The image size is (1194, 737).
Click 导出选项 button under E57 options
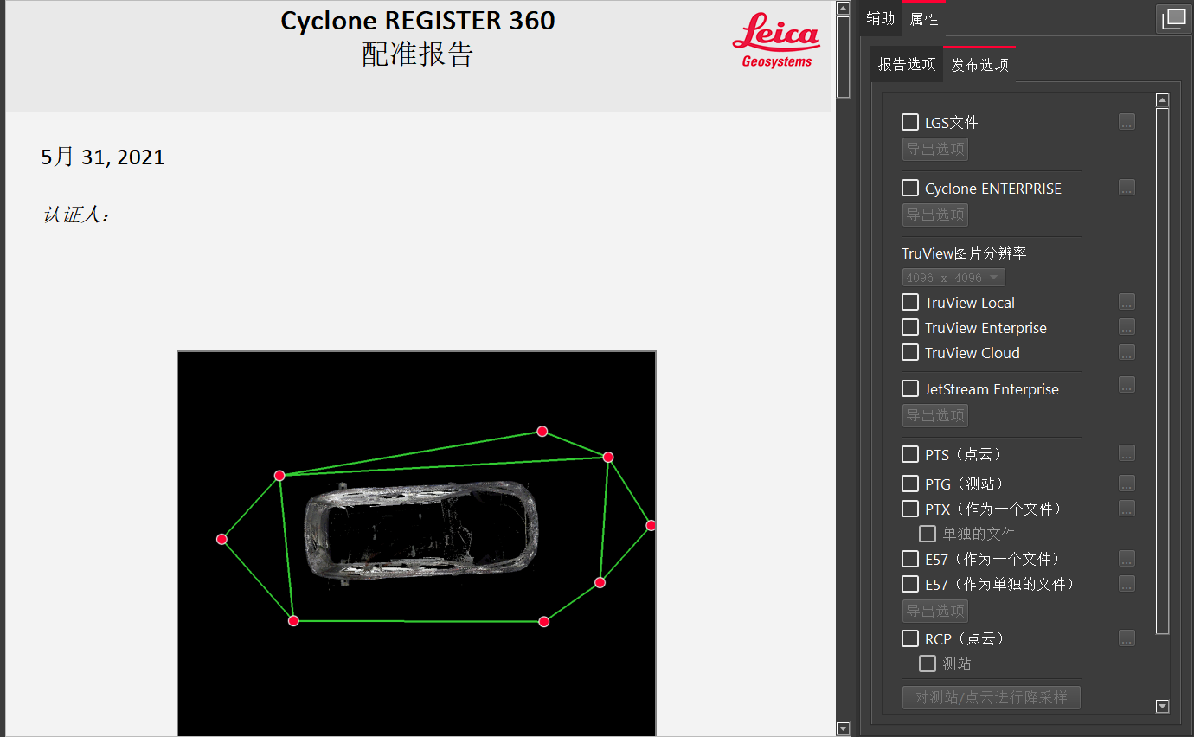pos(935,611)
